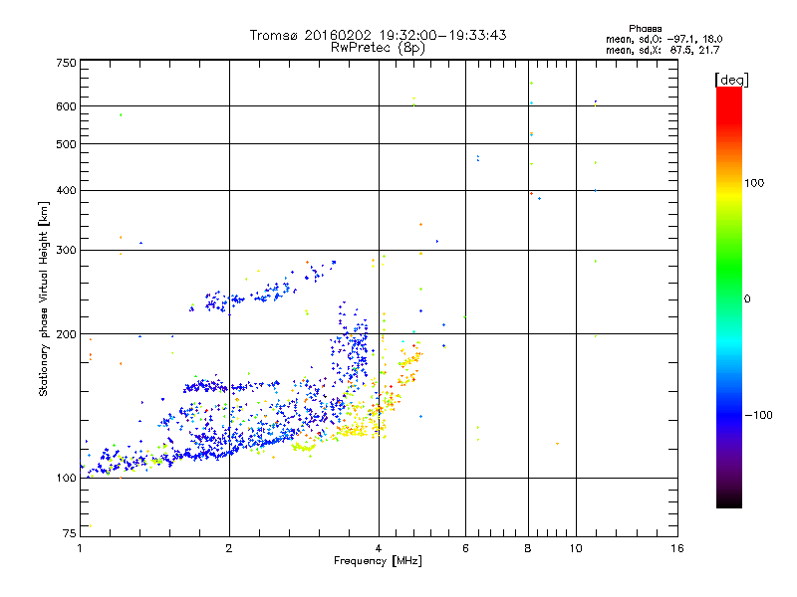Image resolution: width=797 pixels, height=597 pixels.
Task: Click the x-axis tick label '1'
Action: [80, 548]
